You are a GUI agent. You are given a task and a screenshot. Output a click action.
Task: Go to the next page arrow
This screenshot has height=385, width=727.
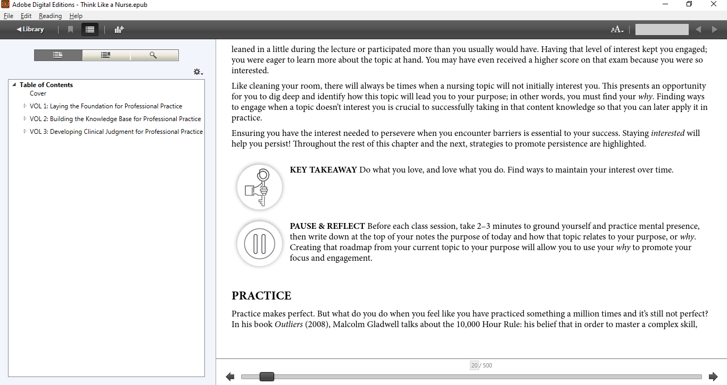(713, 377)
